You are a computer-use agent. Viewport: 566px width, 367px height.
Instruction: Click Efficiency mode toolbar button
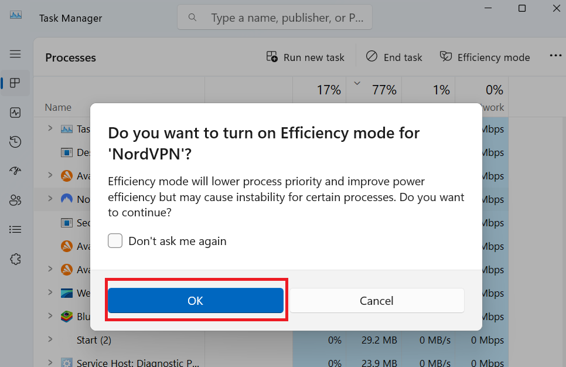(485, 57)
